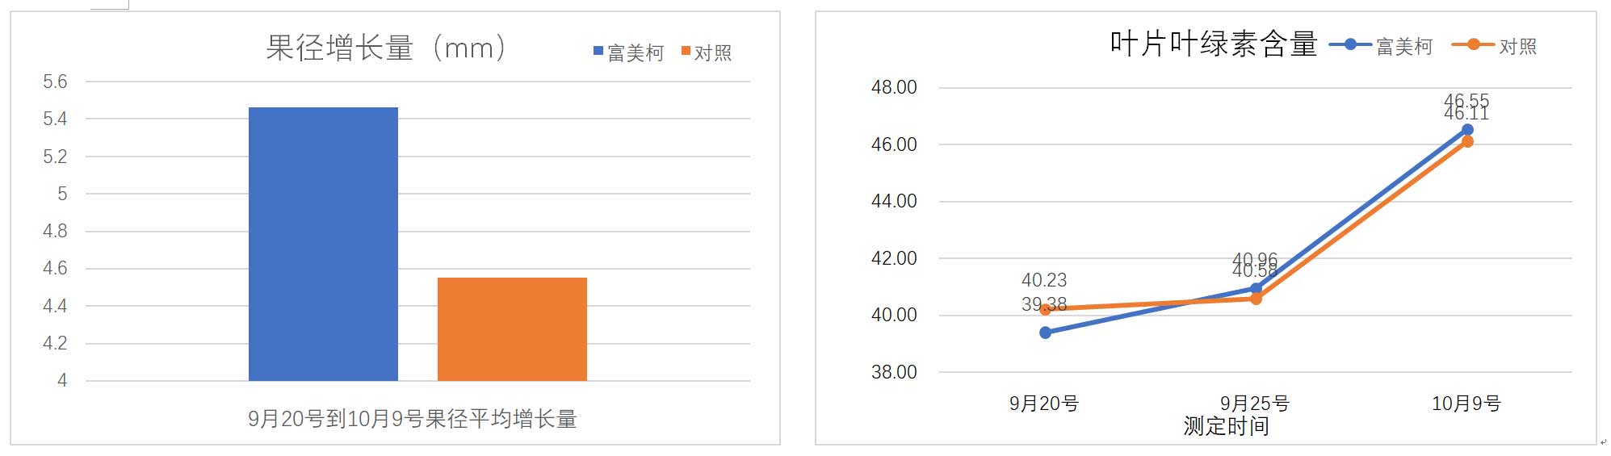Click orange data point at 10月9号
This screenshot has width=1611, height=456.
click(1467, 142)
